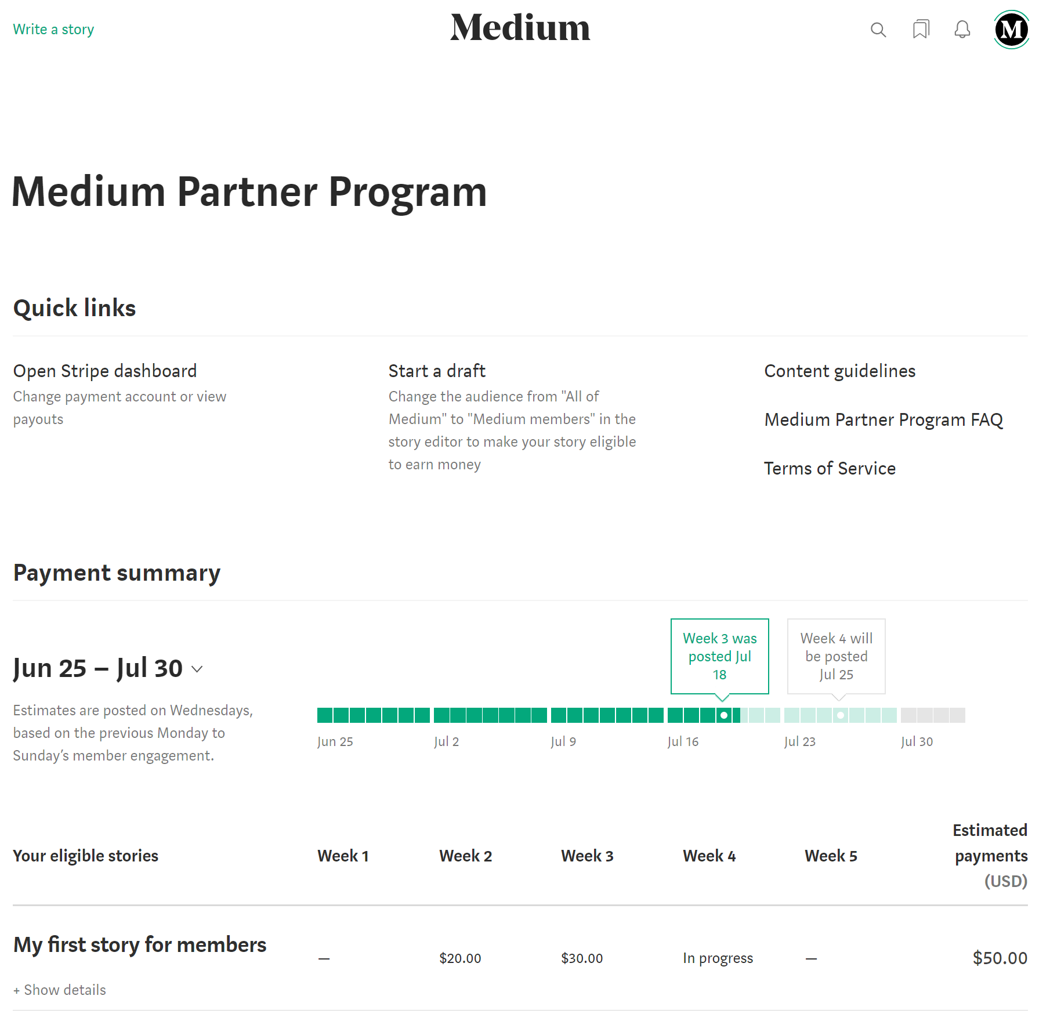Open My first story for members
Viewport: 1050px width, 1021px height.
(x=140, y=945)
